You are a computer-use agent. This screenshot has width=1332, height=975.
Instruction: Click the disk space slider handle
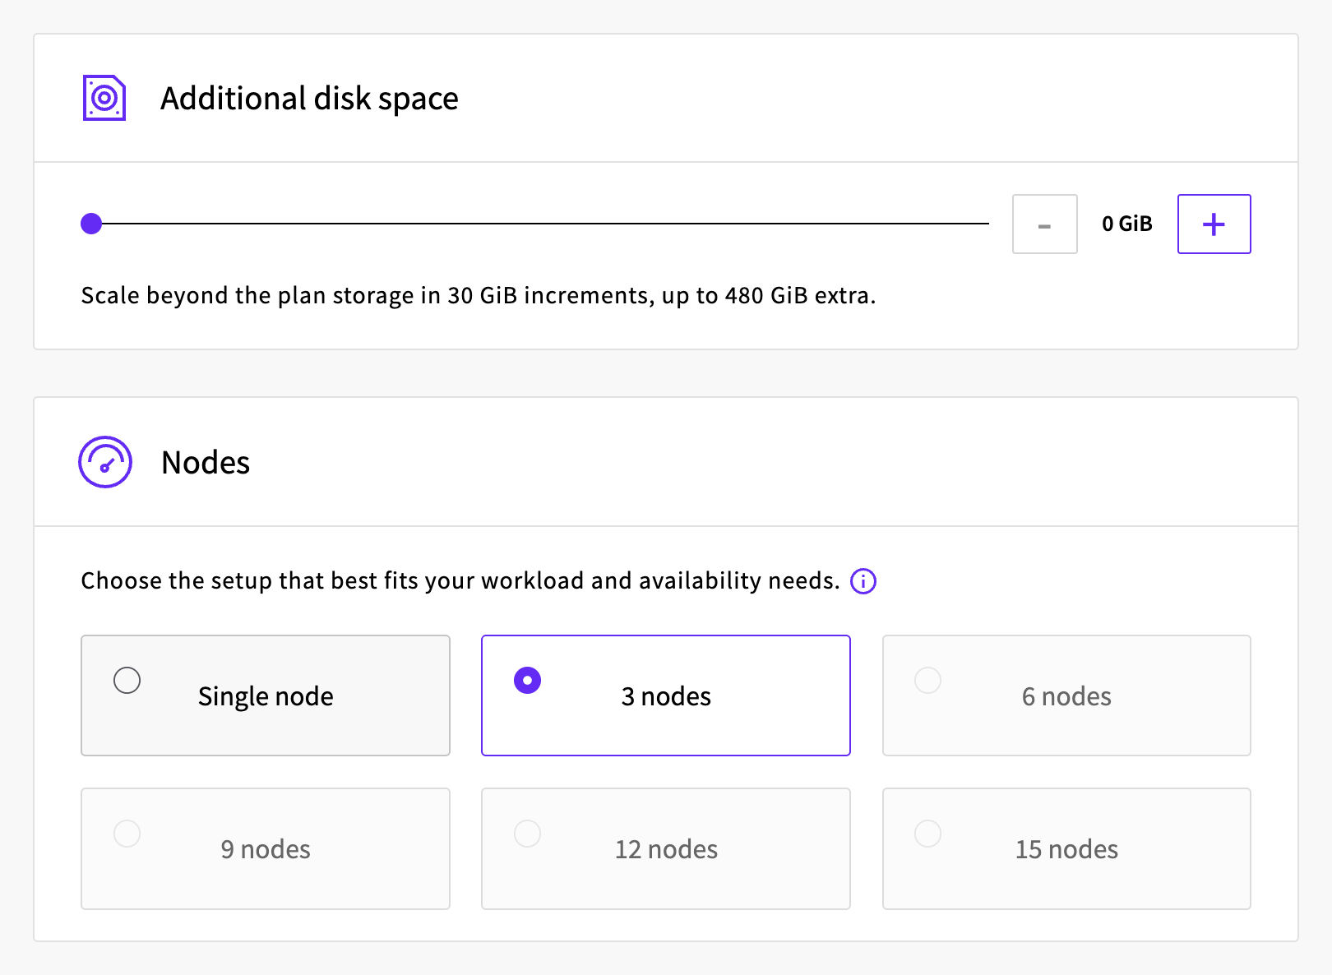pos(91,224)
